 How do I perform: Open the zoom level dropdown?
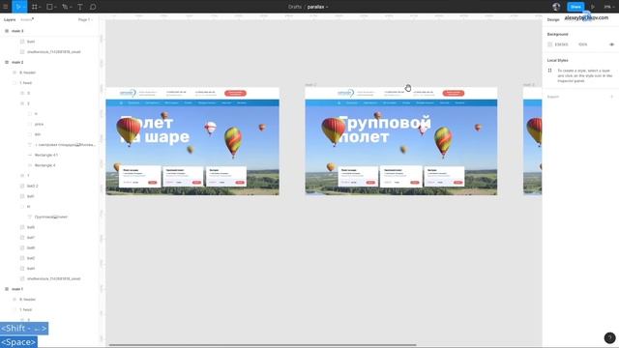click(x=608, y=7)
